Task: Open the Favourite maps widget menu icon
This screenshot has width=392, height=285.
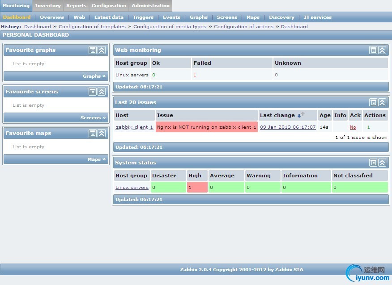Action: [93, 133]
